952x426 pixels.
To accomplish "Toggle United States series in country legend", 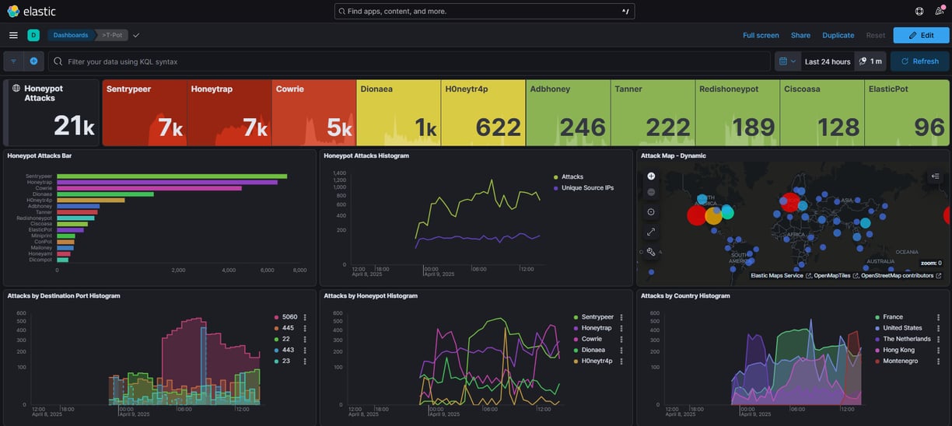I will click(902, 328).
